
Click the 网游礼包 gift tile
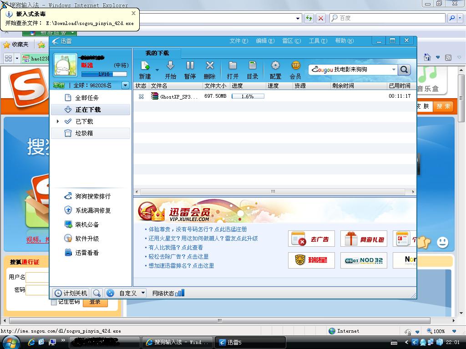pyautogui.click(x=364, y=239)
